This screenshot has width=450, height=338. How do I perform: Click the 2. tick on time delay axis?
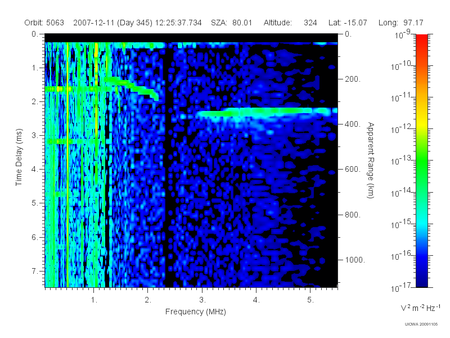(x=35, y=102)
